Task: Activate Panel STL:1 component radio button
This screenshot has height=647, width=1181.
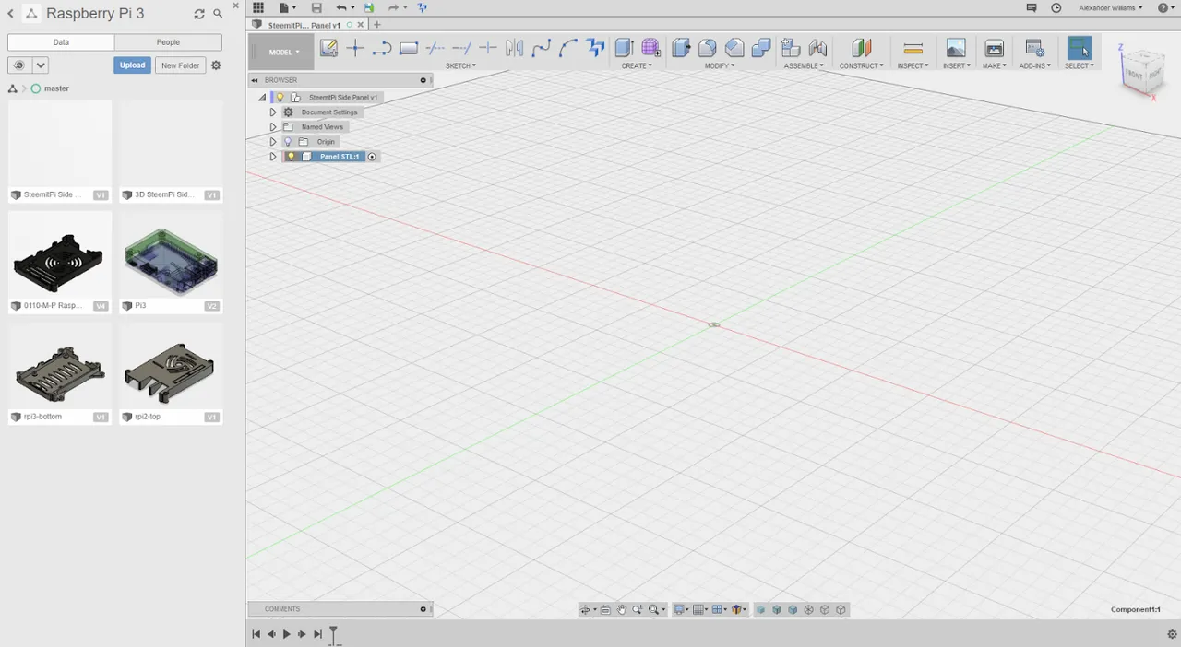Action: point(372,157)
